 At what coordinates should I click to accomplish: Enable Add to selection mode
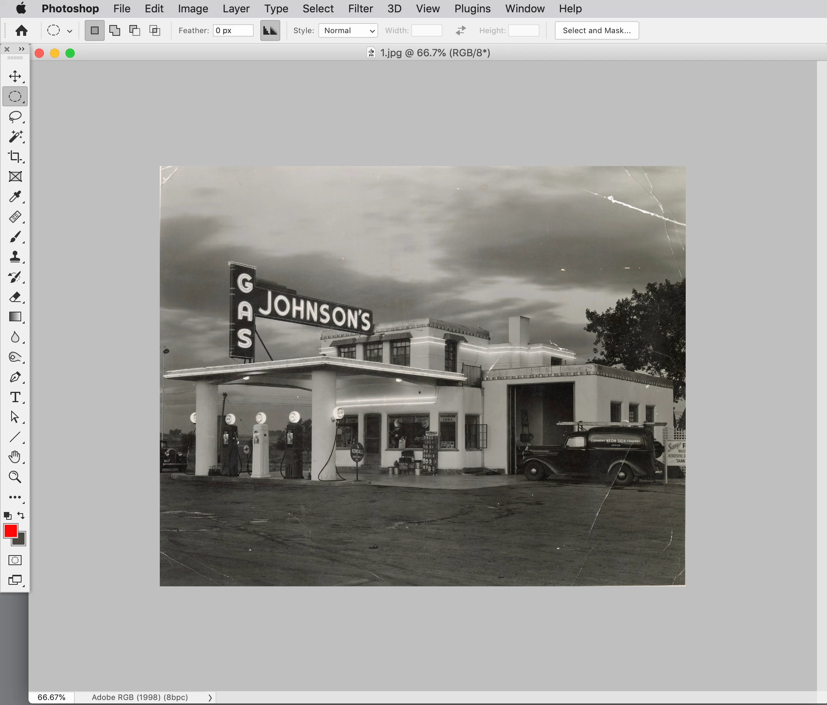115,30
